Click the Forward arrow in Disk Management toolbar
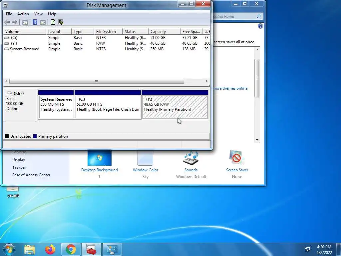 tap(15, 22)
